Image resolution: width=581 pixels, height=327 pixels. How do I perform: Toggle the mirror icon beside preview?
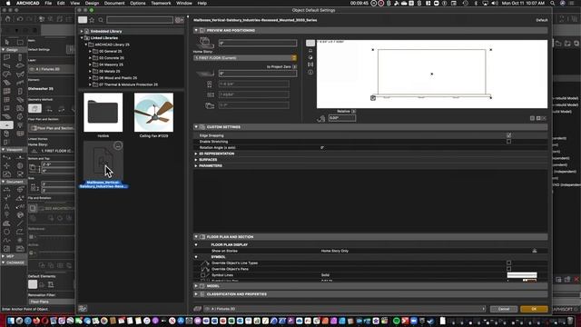310,64
